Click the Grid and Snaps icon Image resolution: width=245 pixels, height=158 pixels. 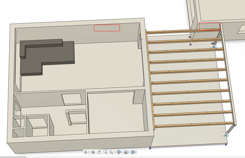coord(126,152)
